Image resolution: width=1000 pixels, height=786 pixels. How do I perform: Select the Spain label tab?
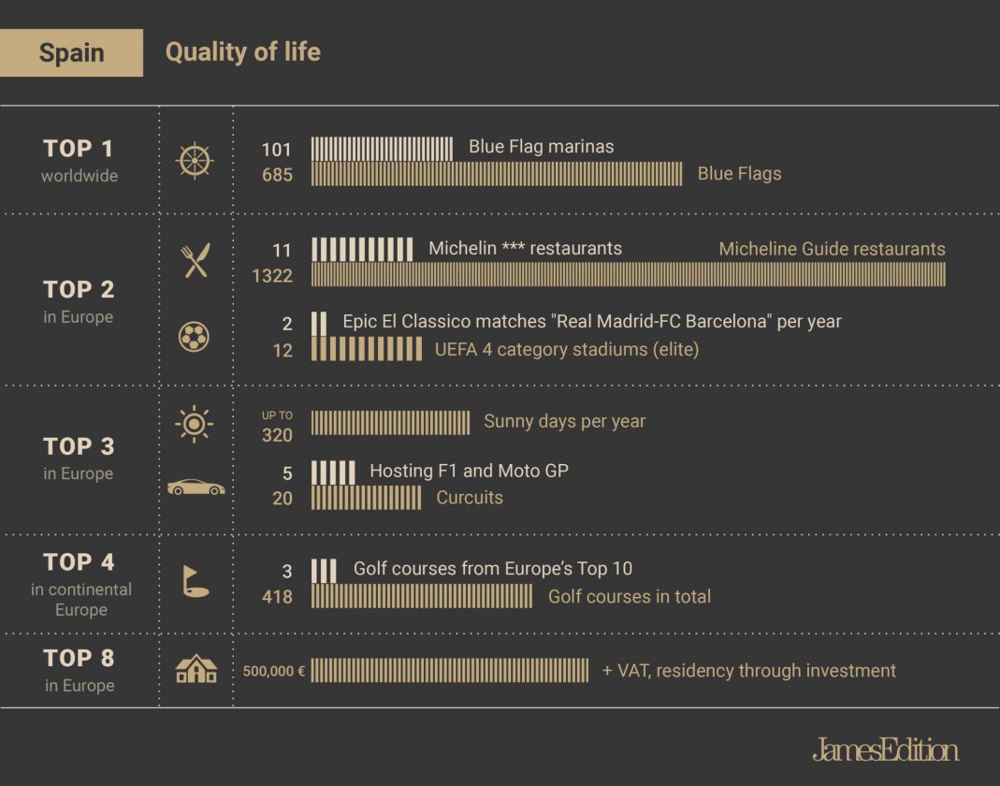72,52
